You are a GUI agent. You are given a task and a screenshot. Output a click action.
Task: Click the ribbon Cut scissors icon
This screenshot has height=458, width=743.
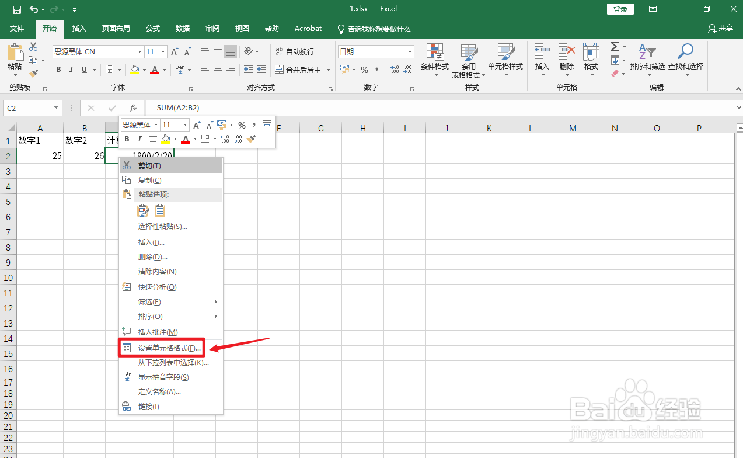[x=33, y=47]
